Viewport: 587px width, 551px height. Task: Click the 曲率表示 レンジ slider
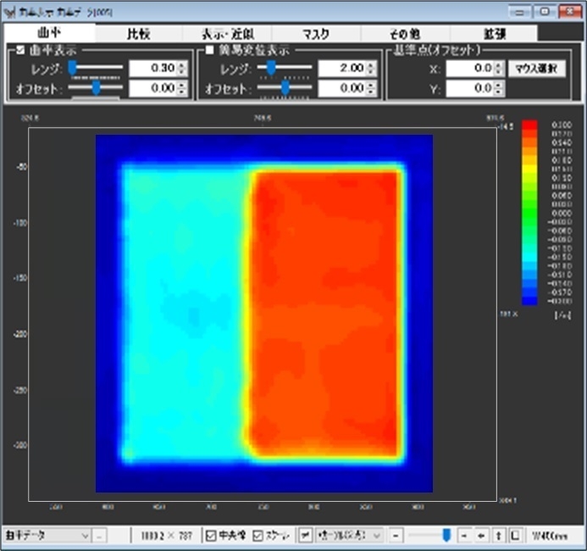tap(95, 68)
